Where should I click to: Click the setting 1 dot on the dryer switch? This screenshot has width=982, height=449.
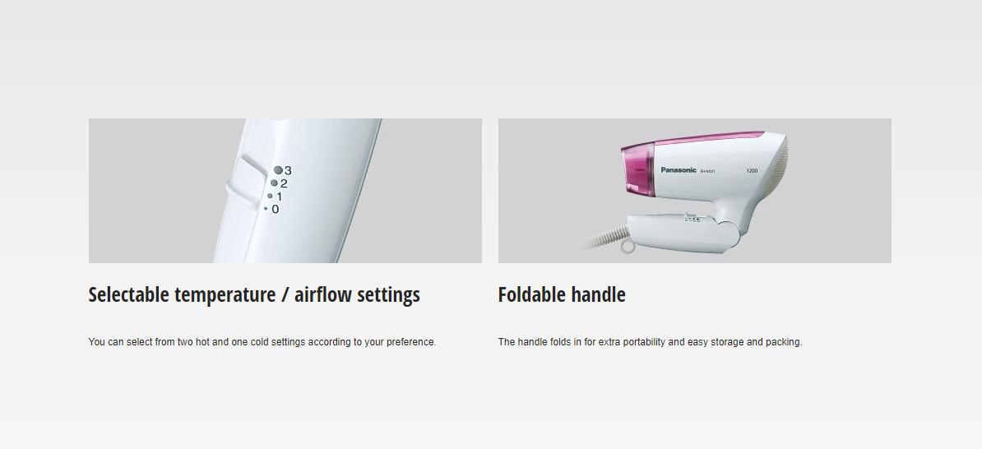[270, 196]
